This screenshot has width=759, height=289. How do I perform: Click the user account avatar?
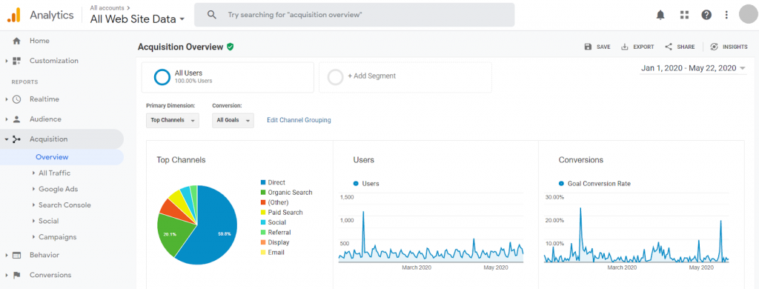(749, 14)
